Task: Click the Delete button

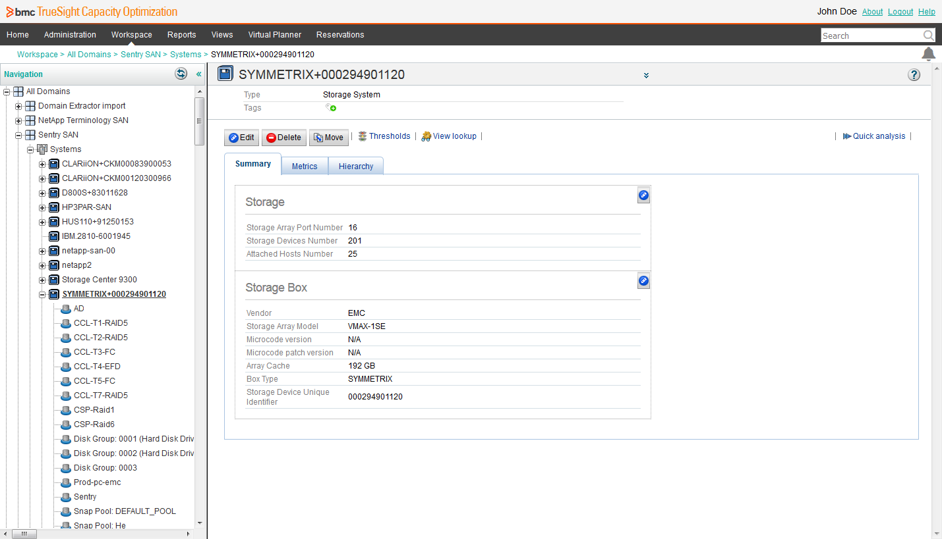Action: 284,138
